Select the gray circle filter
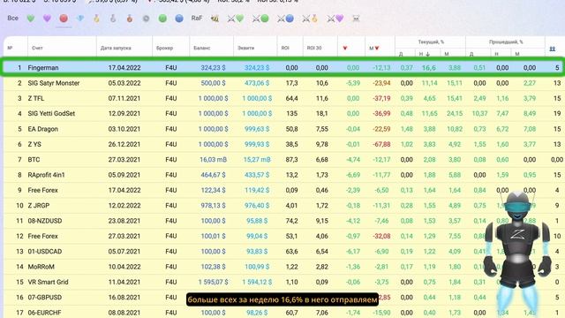 click(x=146, y=19)
